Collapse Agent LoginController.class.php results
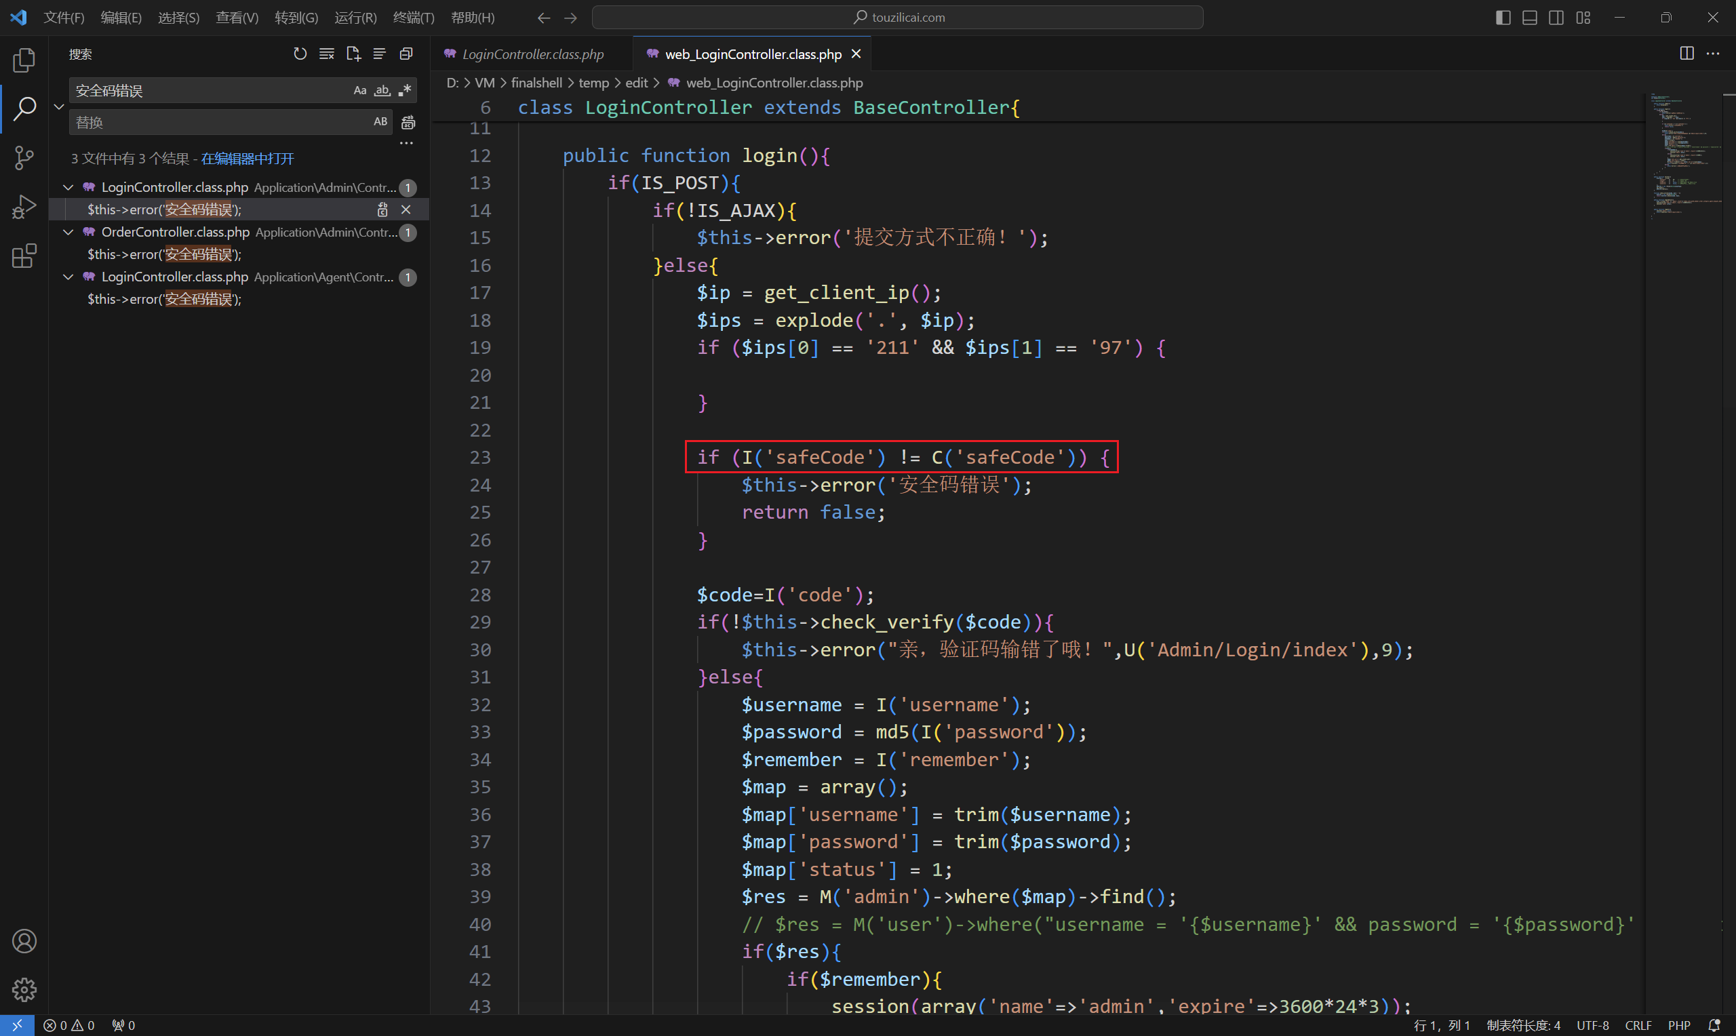The image size is (1736, 1036). pyautogui.click(x=68, y=277)
